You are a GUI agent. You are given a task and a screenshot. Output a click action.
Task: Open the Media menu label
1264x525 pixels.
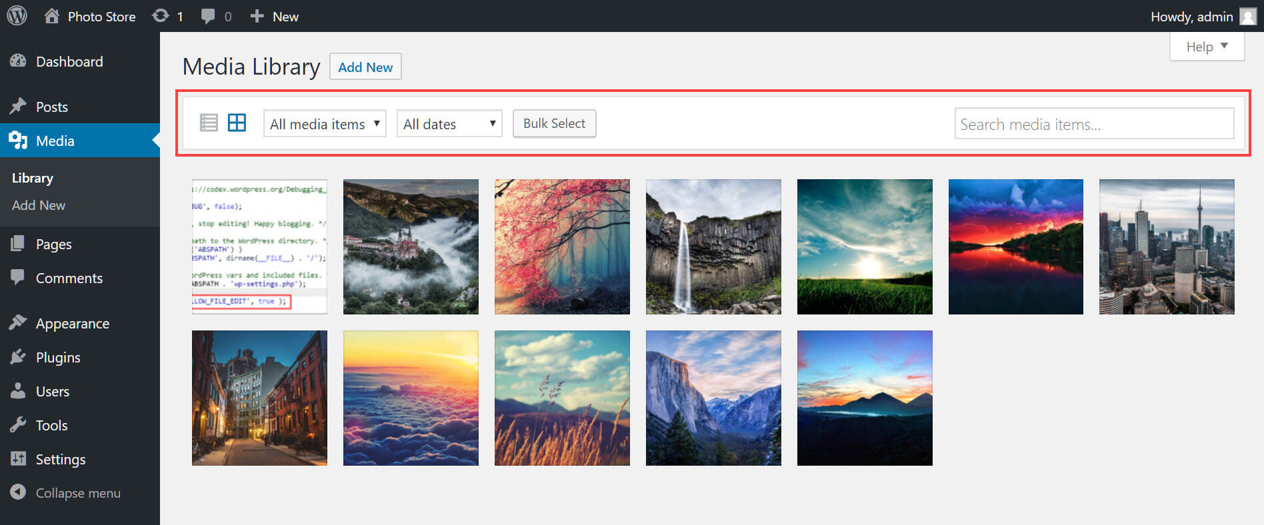pos(55,141)
